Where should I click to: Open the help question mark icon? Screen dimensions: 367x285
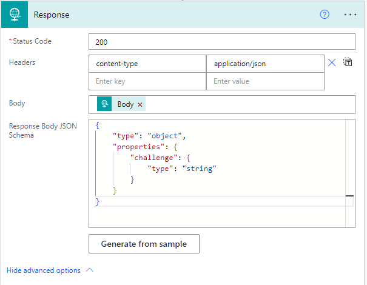(x=325, y=15)
